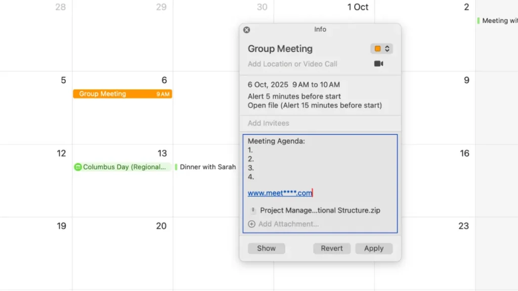Close the Info popover
The image size is (518, 291).
246,30
